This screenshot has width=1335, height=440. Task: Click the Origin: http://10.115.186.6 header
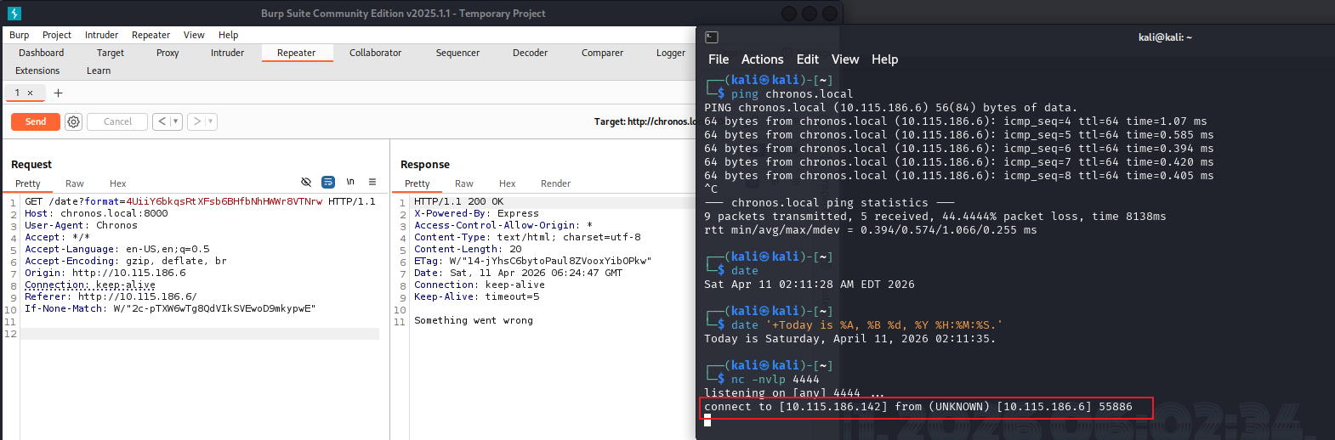[105, 273]
